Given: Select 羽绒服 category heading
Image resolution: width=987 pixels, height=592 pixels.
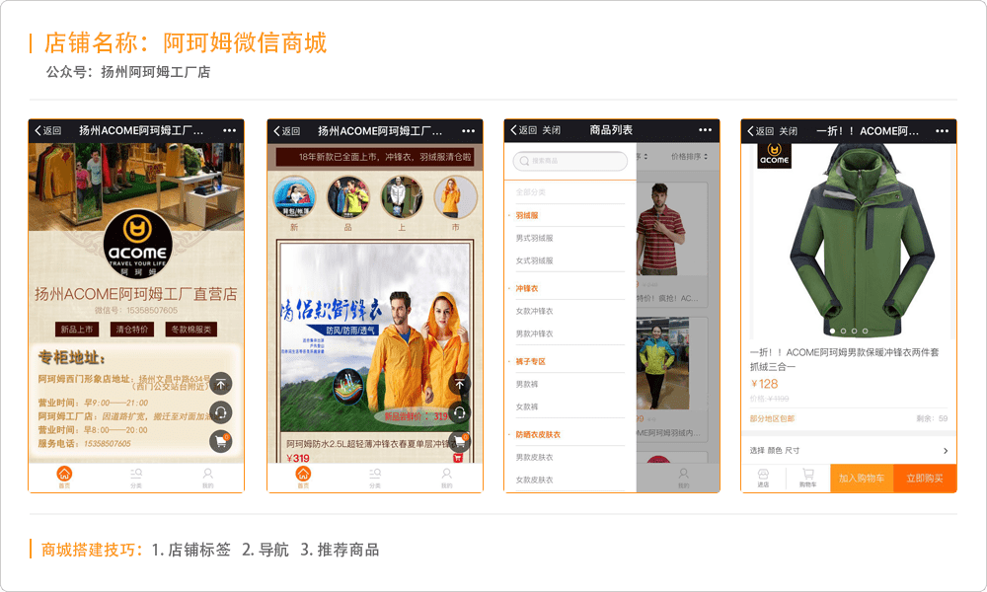Looking at the screenshot, I should (527, 216).
